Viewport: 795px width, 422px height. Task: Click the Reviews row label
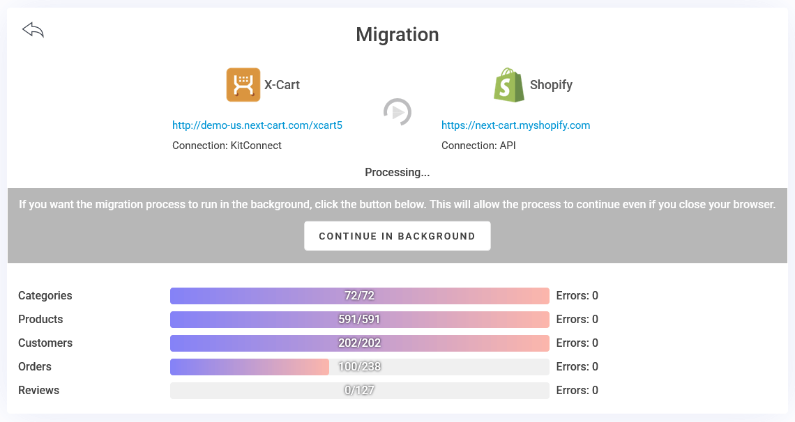tap(38, 391)
